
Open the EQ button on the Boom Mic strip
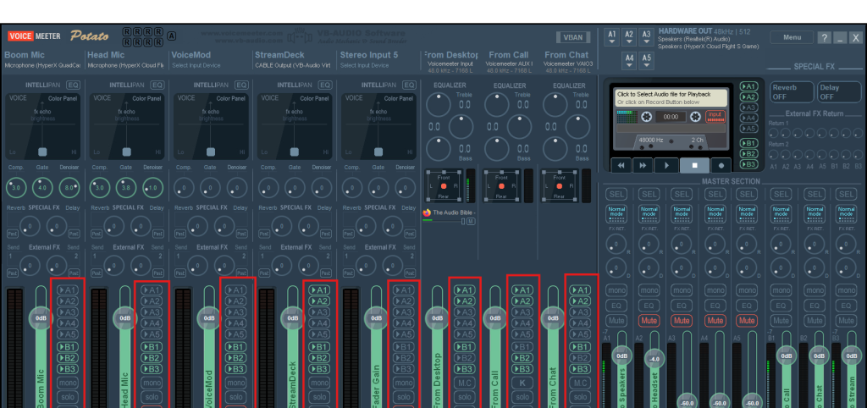click(x=73, y=85)
